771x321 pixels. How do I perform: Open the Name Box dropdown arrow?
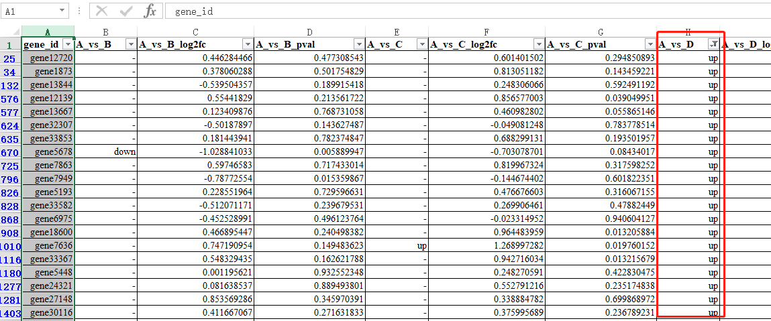(62, 11)
